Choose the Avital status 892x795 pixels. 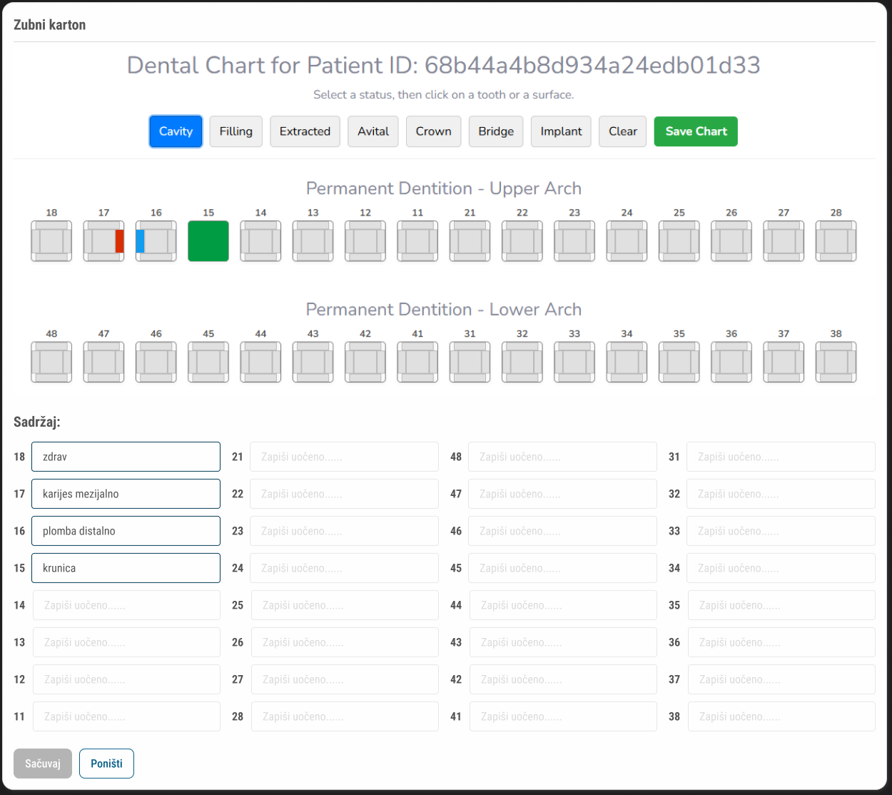click(x=373, y=131)
